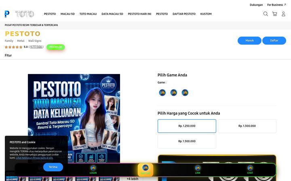Viewport: 291px width, 181px height.
Task: Click the black TOTO promo banner below the prices
Action: [217, 168]
